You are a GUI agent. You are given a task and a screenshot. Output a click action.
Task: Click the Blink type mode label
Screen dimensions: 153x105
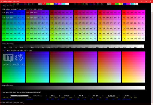coord(127,96)
